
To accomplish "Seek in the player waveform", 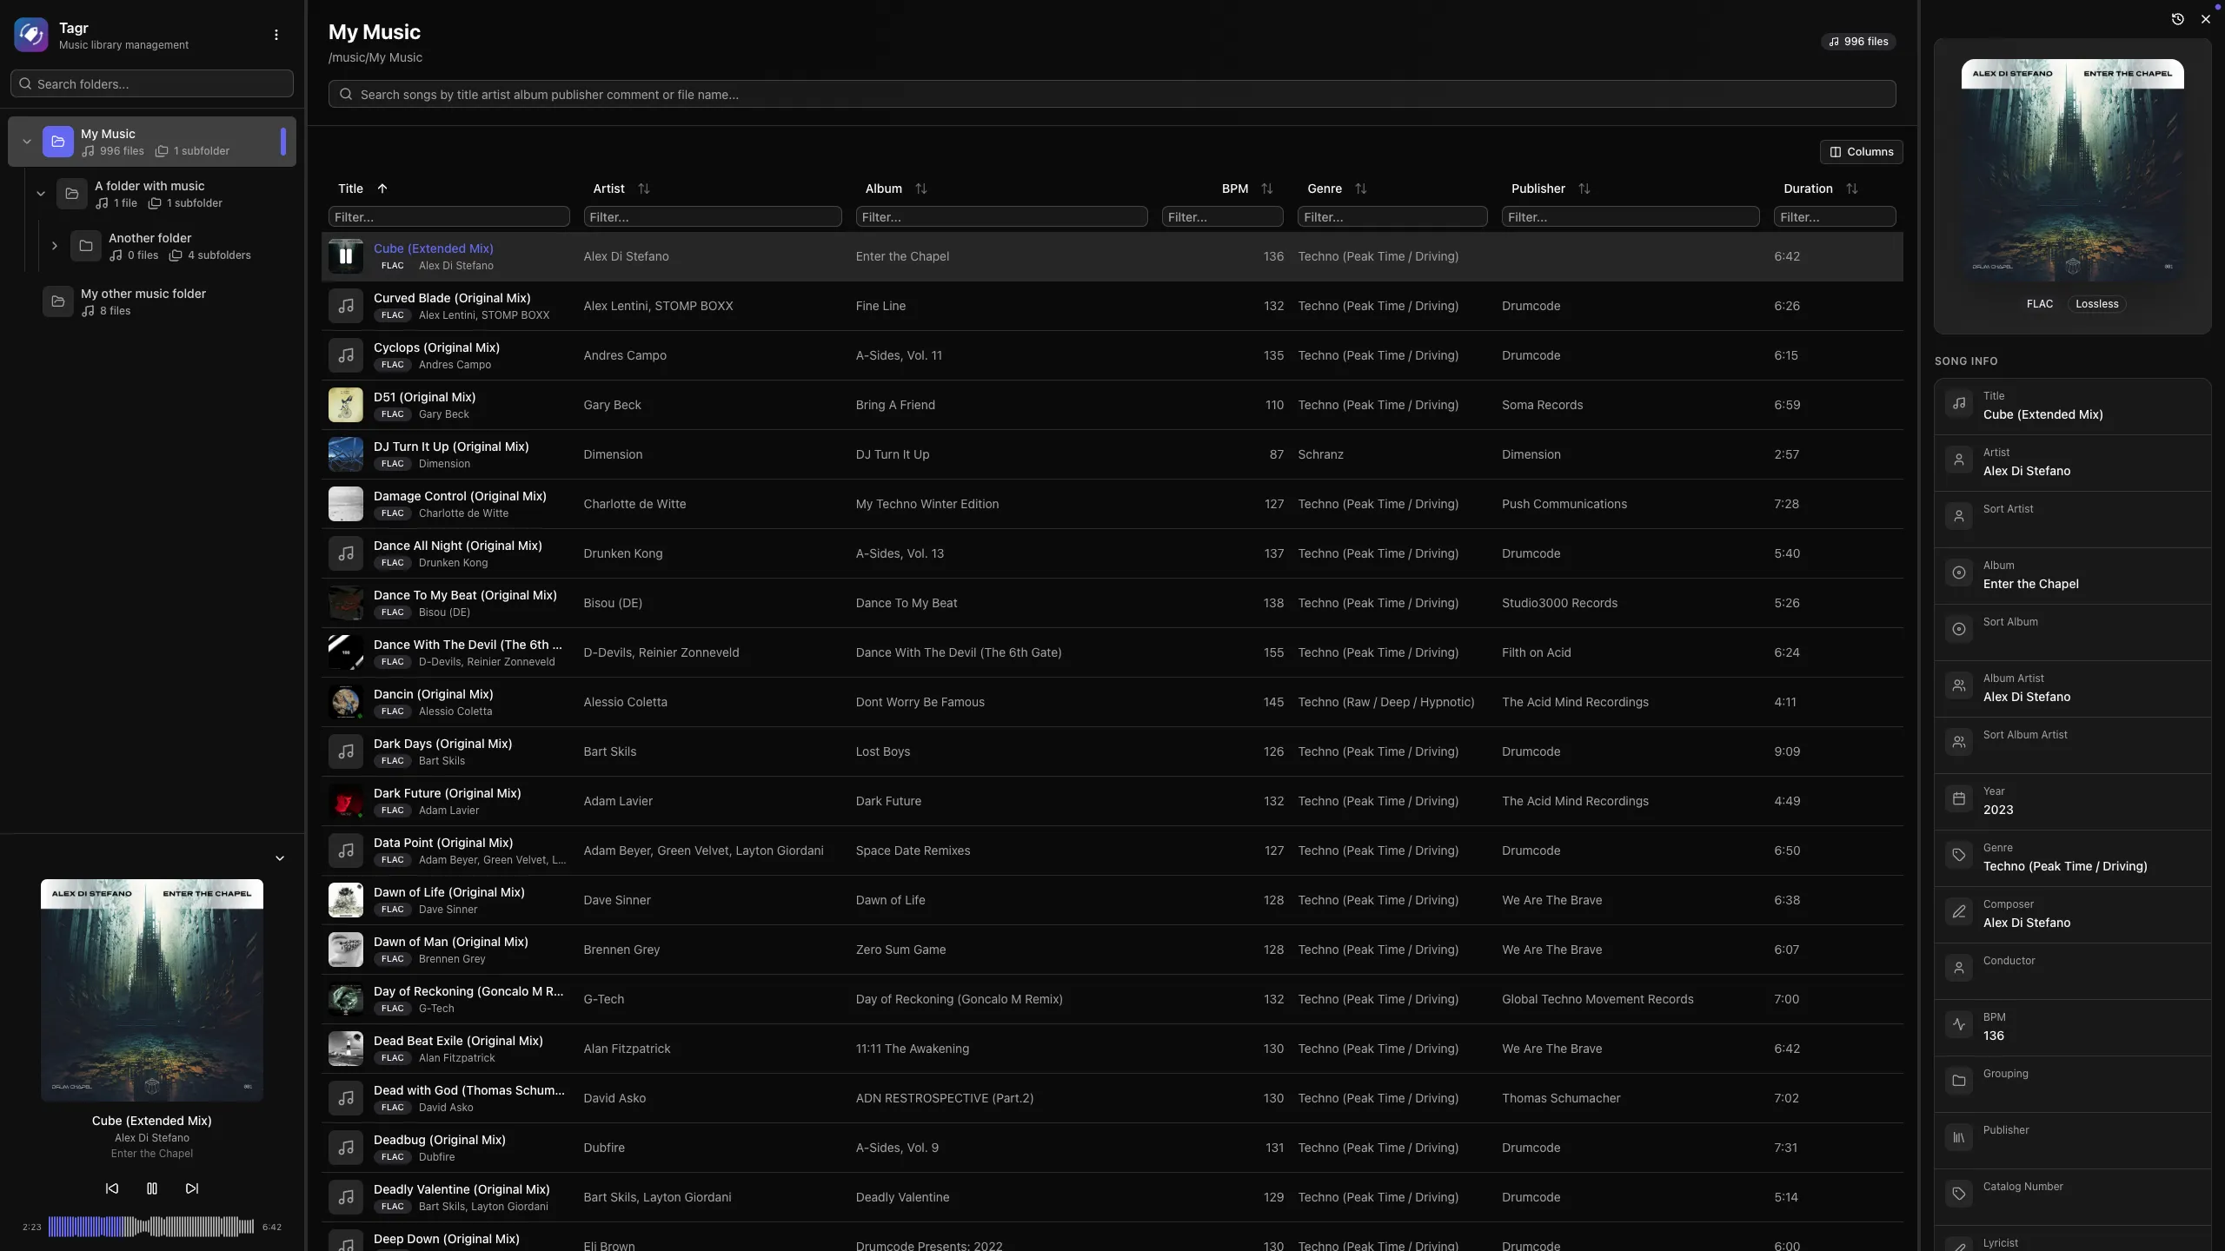I will point(151,1227).
